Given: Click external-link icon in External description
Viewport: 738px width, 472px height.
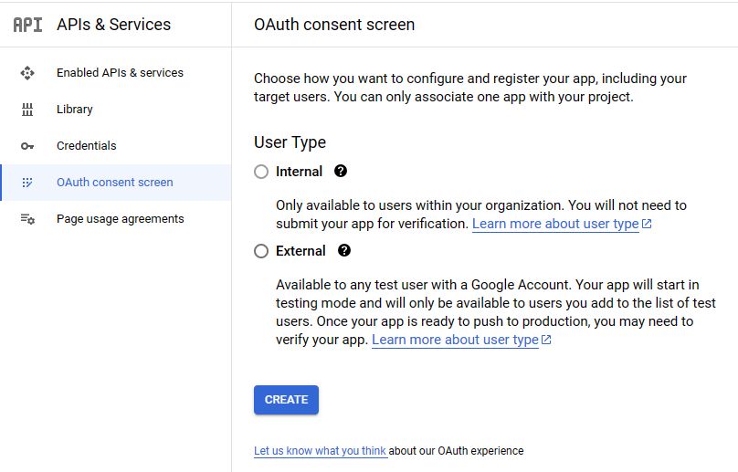Looking at the screenshot, I should click(x=546, y=340).
